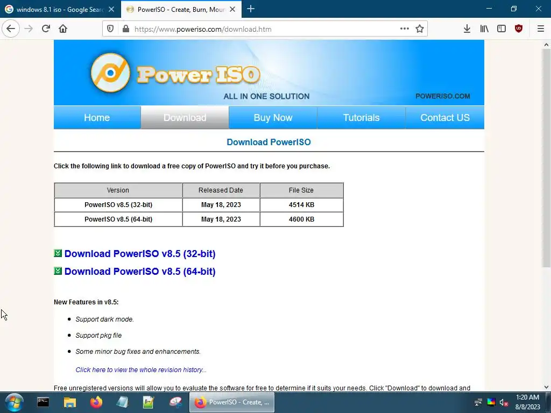
Task: Click the PowerISO v8.5 (64-bit) table cell
Action: pyautogui.click(x=118, y=219)
